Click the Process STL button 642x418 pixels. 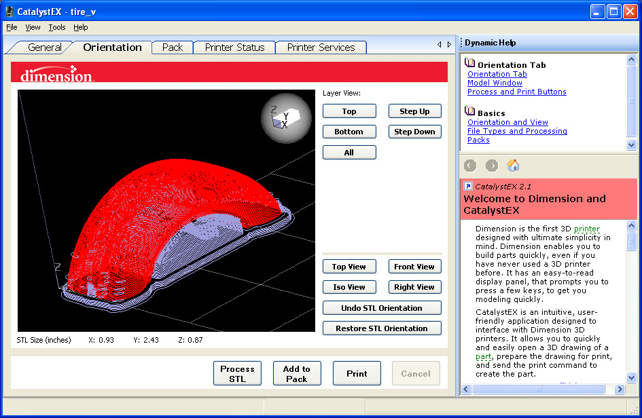pyautogui.click(x=238, y=373)
